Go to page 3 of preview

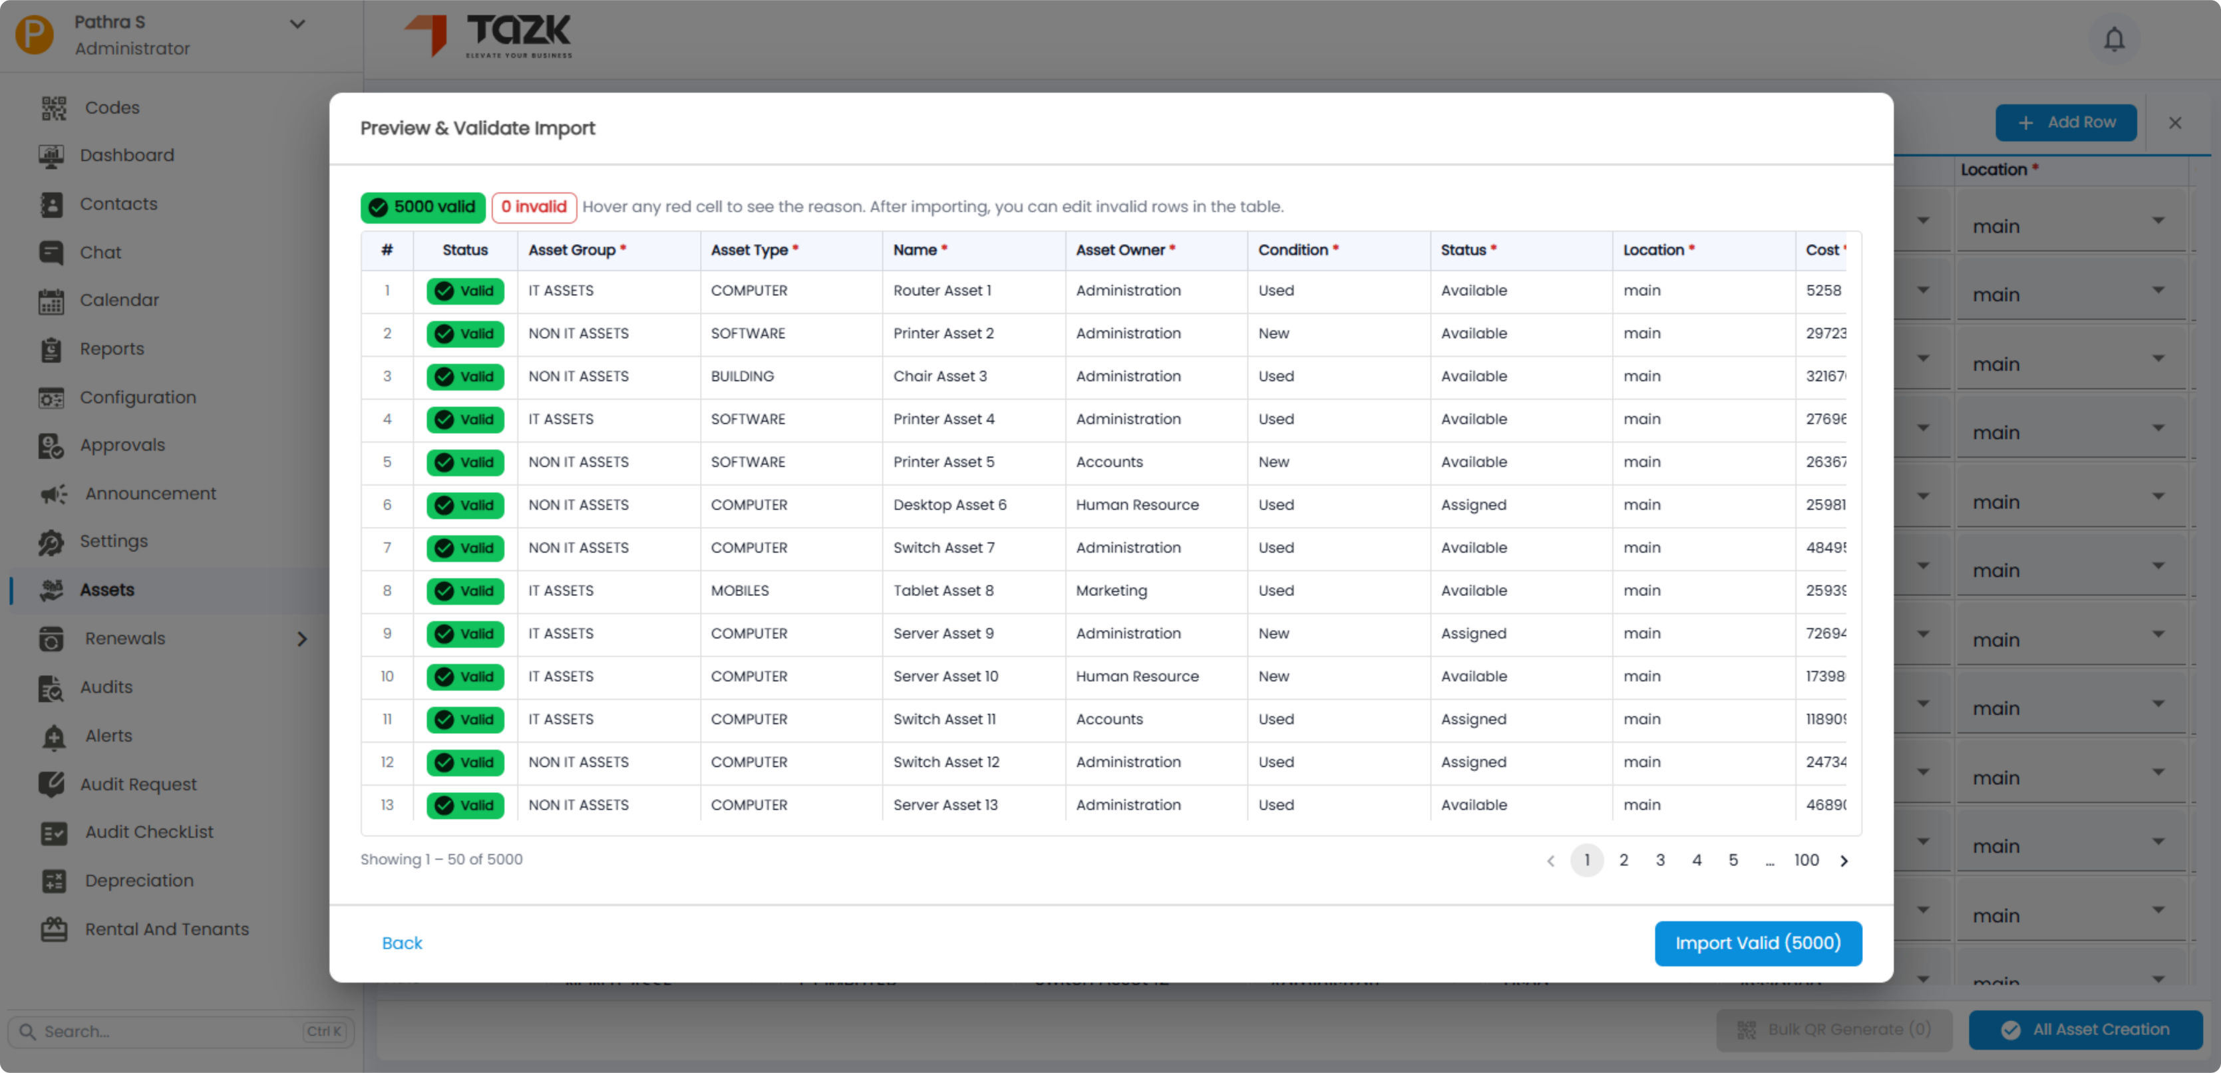tap(1661, 860)
